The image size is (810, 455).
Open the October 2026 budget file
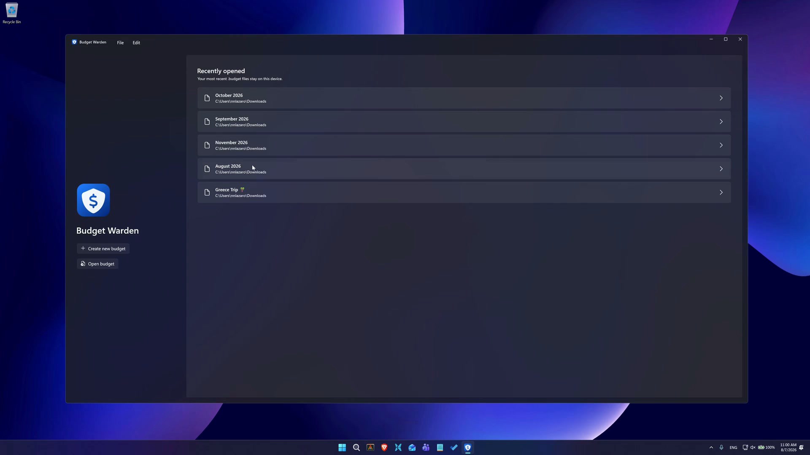click(464, 98)
